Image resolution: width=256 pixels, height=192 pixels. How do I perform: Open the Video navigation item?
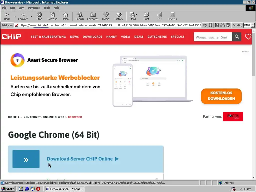[125, 37]
